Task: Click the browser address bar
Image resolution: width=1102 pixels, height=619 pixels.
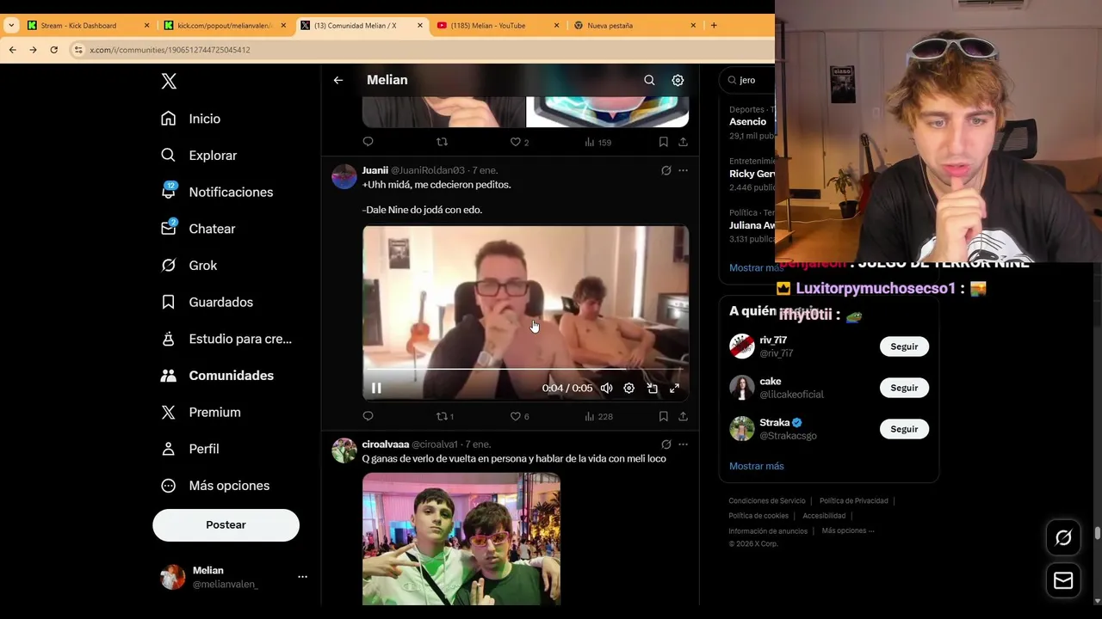Action: [422, 50]
